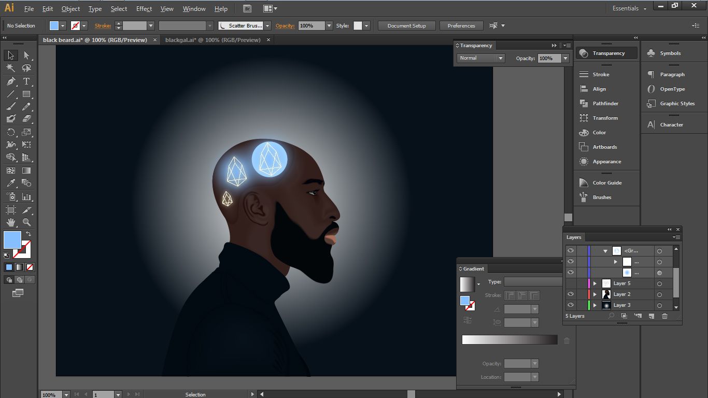
Task: Open the Transparency panel button
Action: point(606,53)
